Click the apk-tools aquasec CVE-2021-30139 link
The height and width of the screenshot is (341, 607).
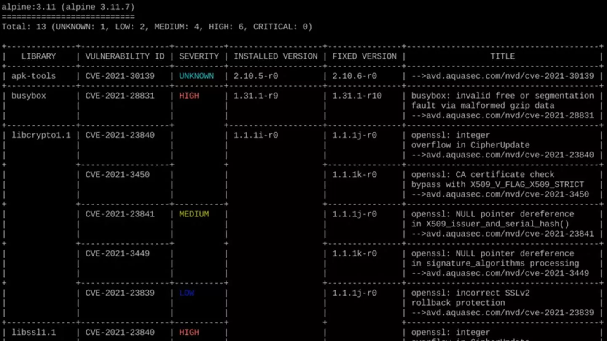(502, 76)
